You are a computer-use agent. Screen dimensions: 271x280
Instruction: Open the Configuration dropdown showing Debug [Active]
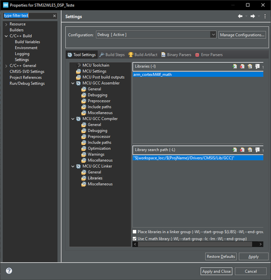(x=156, y=35)
